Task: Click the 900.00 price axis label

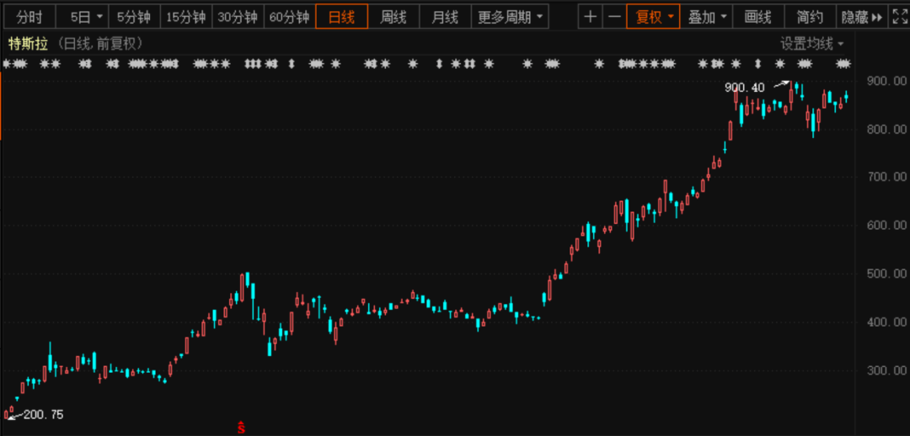Action: pyautogui.click(x=885, y=81)
